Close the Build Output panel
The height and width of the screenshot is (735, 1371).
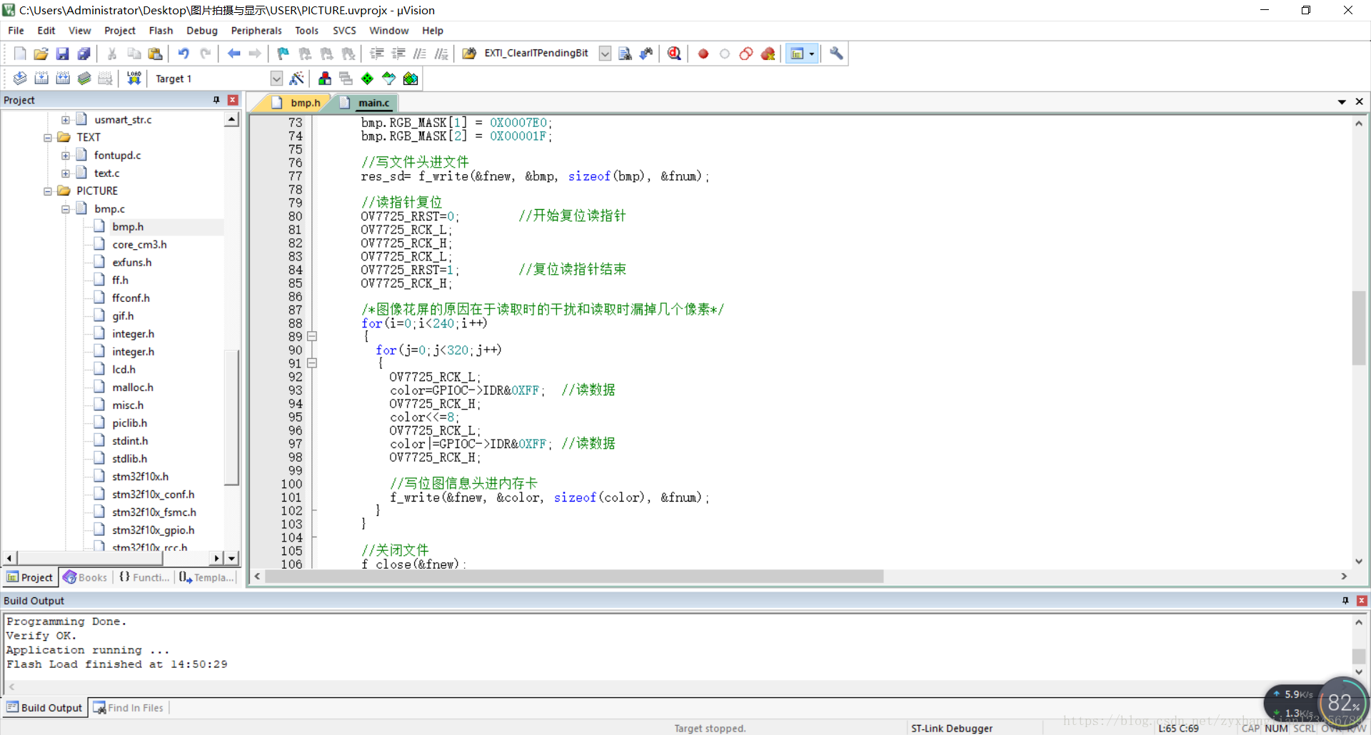[1362, 601]
